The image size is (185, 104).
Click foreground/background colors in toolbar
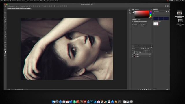click(5, 51)
